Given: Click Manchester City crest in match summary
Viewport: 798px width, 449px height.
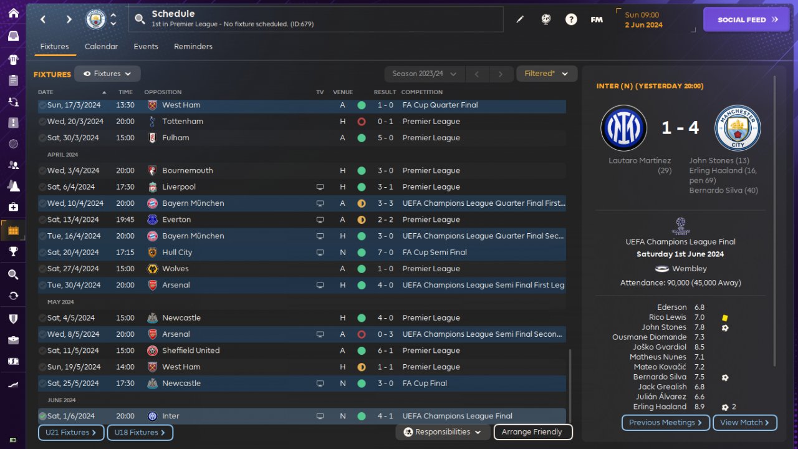Looking at the screenshot, I should pyautogui.click(x=738, y=128).
